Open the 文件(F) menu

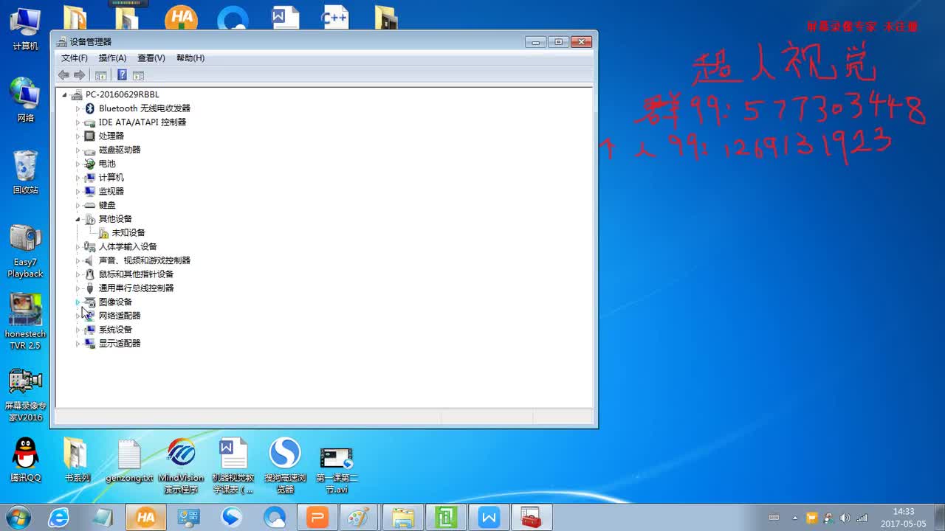74,58
